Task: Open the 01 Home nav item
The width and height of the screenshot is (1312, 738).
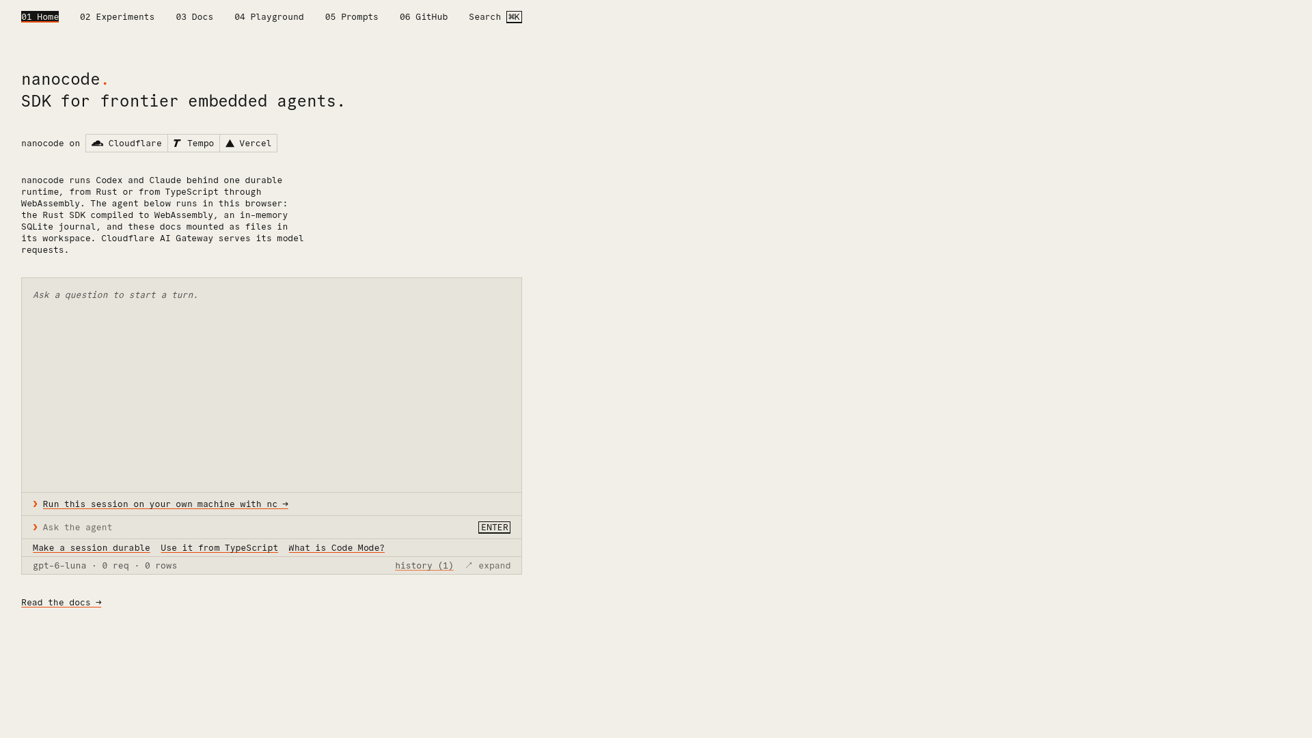Action: point(40,17)
